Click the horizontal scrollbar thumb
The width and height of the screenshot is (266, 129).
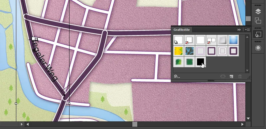(x=135, y=124)
